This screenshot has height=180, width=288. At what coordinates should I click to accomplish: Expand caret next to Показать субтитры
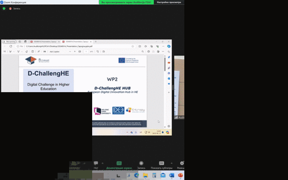click(x=172, y=163)
